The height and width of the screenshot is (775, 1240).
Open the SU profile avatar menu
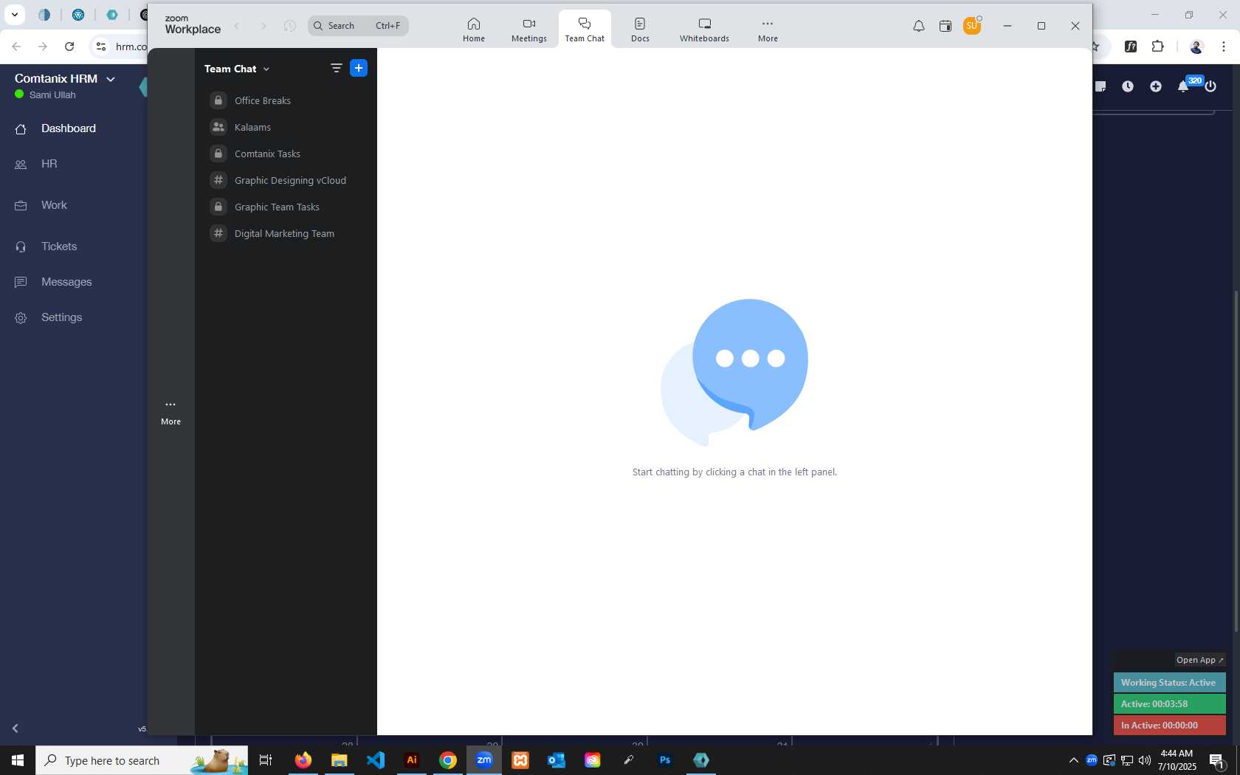click(972, 26)
